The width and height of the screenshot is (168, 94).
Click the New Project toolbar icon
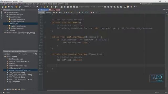coord(6,7)
